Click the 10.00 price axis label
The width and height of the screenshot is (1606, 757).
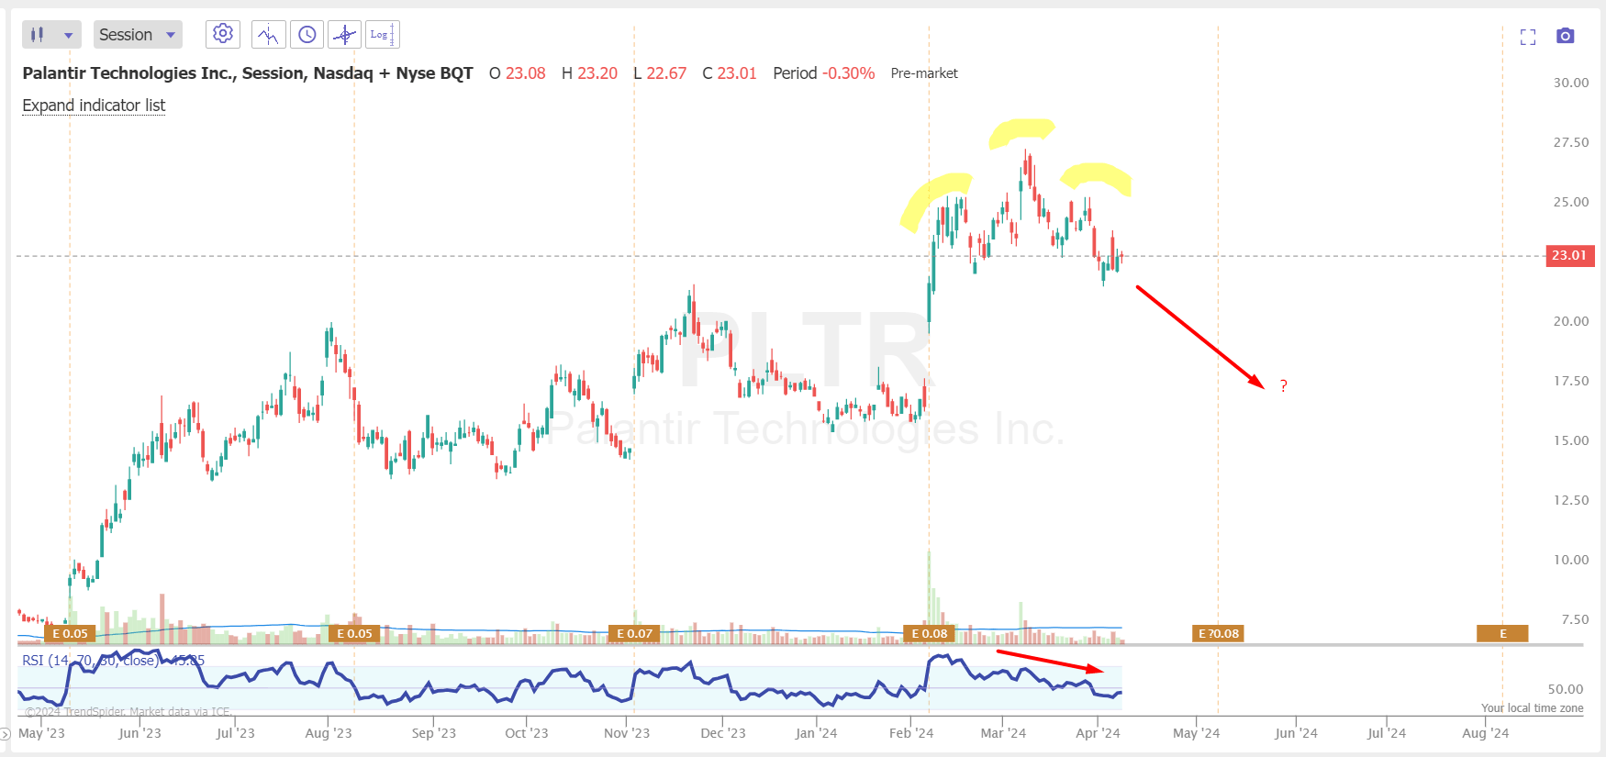click(x=1571, y=560)
